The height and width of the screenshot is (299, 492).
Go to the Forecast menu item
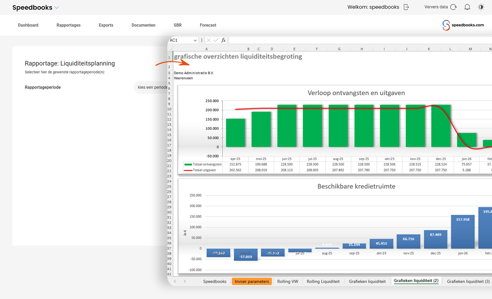[208, 25]
